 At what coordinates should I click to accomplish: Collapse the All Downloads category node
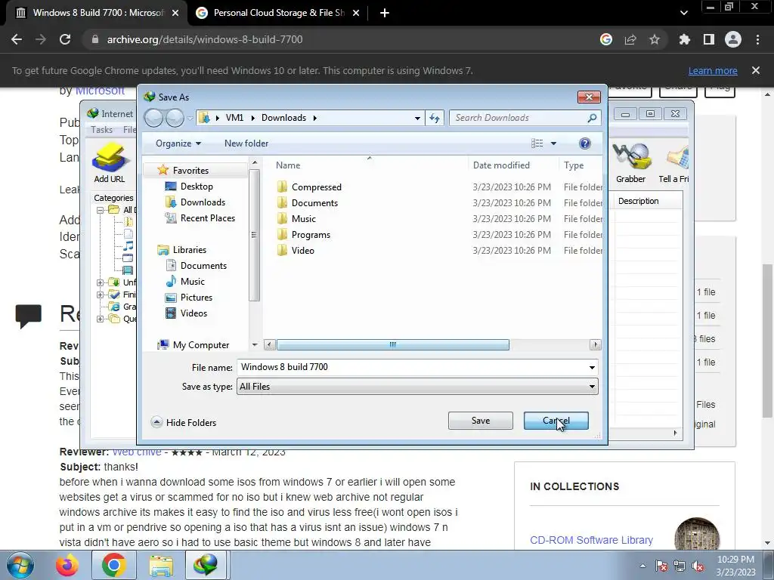coord(101,210)
